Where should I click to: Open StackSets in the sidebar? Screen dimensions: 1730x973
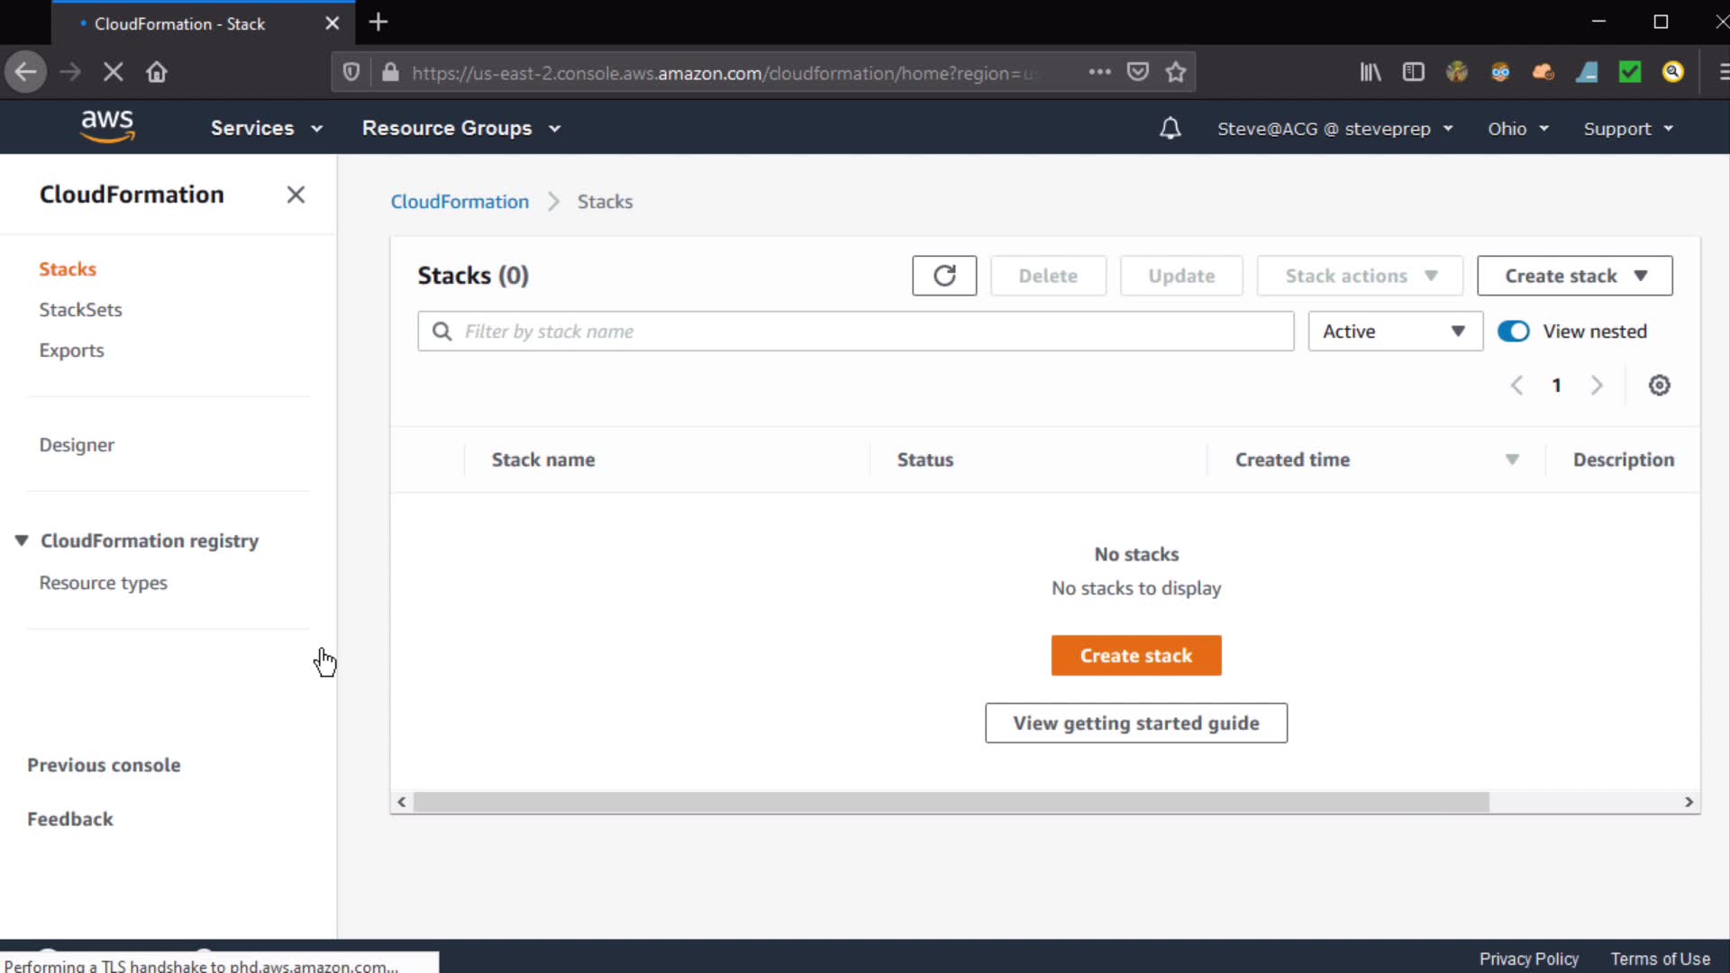[80, 310]
